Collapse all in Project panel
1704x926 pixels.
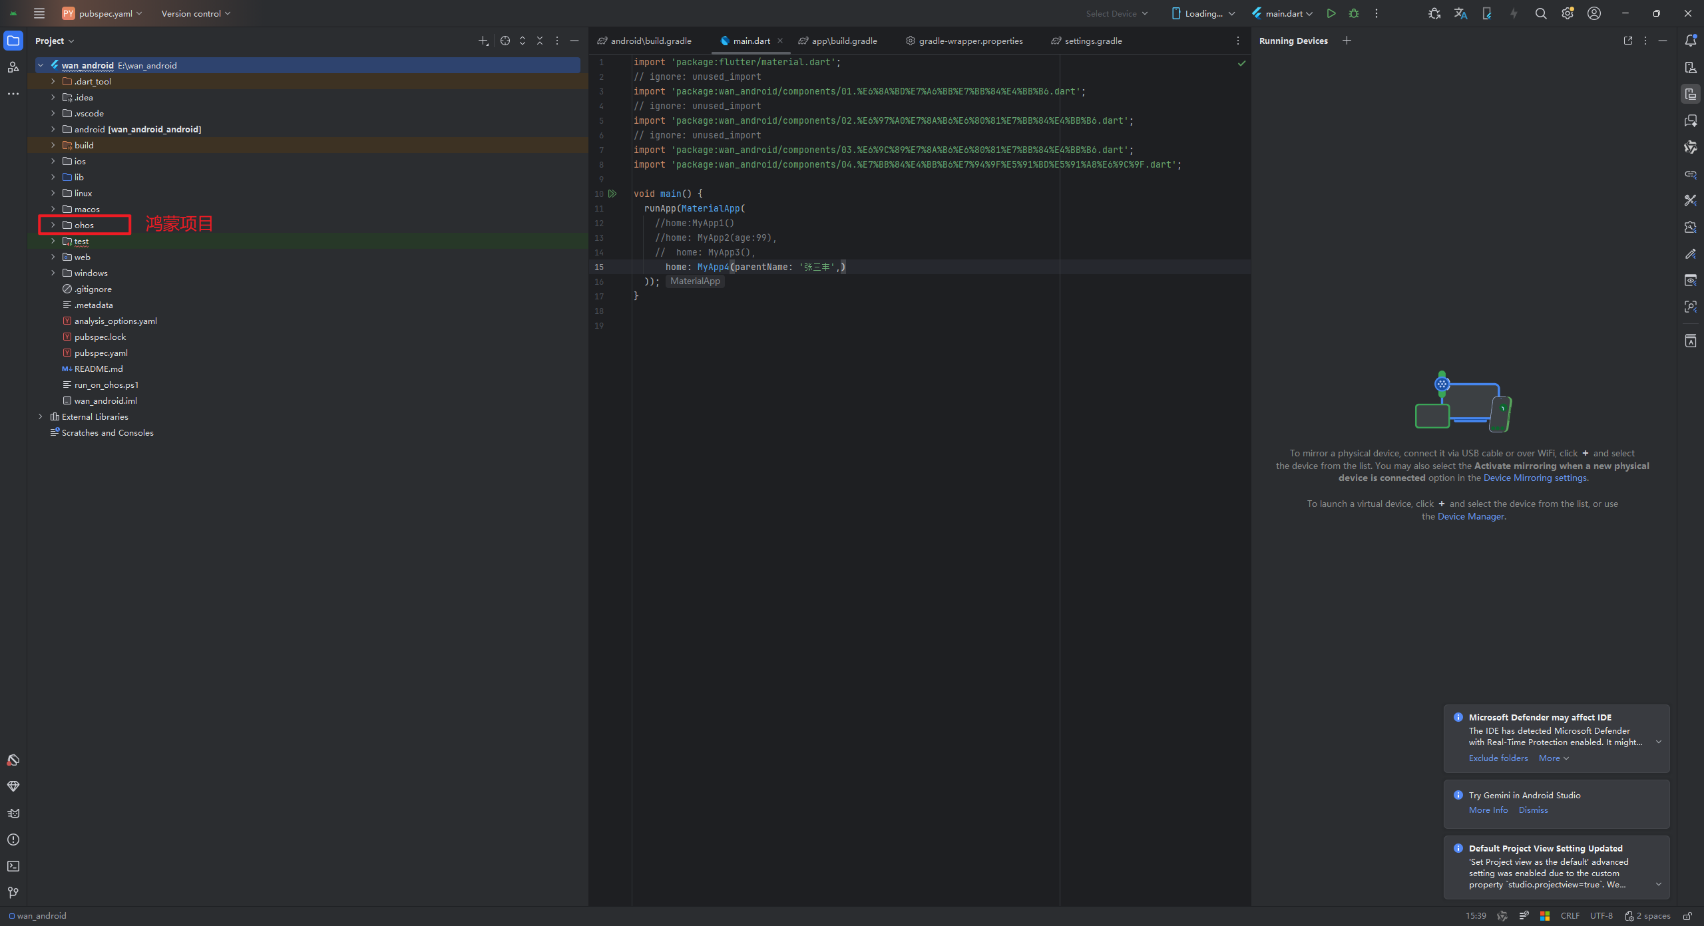pos(540,41)
